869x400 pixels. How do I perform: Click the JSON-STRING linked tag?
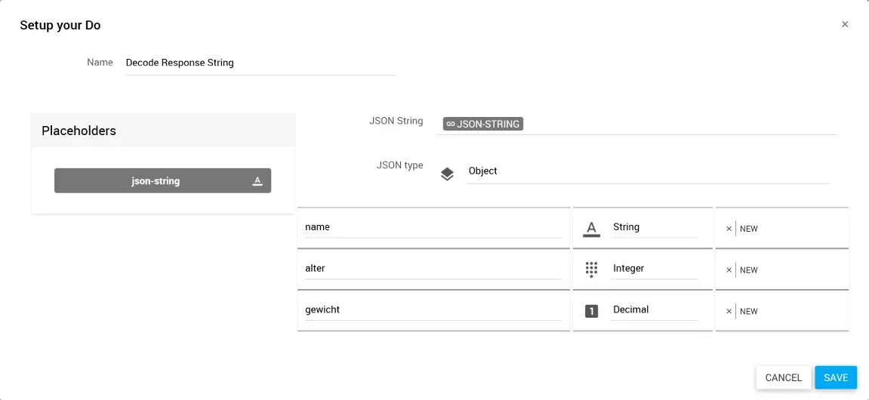click(x=483, y=124)
